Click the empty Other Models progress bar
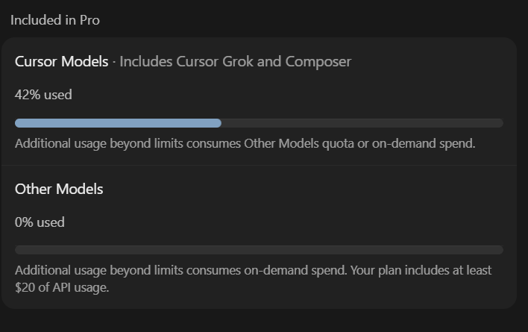528x332 pixels. click(x=259, y=250)
